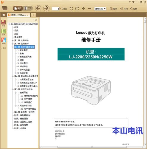The width and height of the screenshot is (147, 149).
Task: Open outline item 1. 安全事项
Action: [22, 50]
